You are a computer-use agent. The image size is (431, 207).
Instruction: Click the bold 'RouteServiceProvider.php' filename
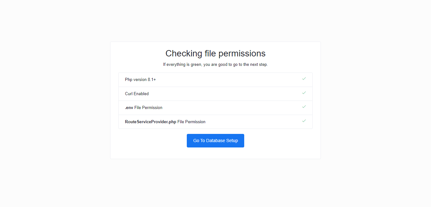tap(151, 122)
